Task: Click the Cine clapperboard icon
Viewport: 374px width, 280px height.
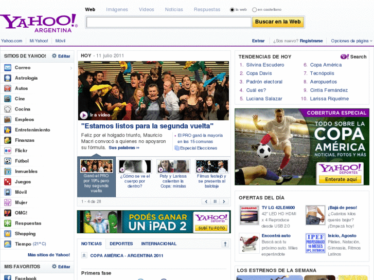Action: 8,99
